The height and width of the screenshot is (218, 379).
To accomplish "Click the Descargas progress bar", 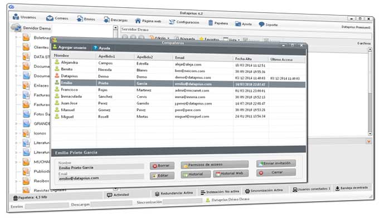I will (x=111, y=204).
